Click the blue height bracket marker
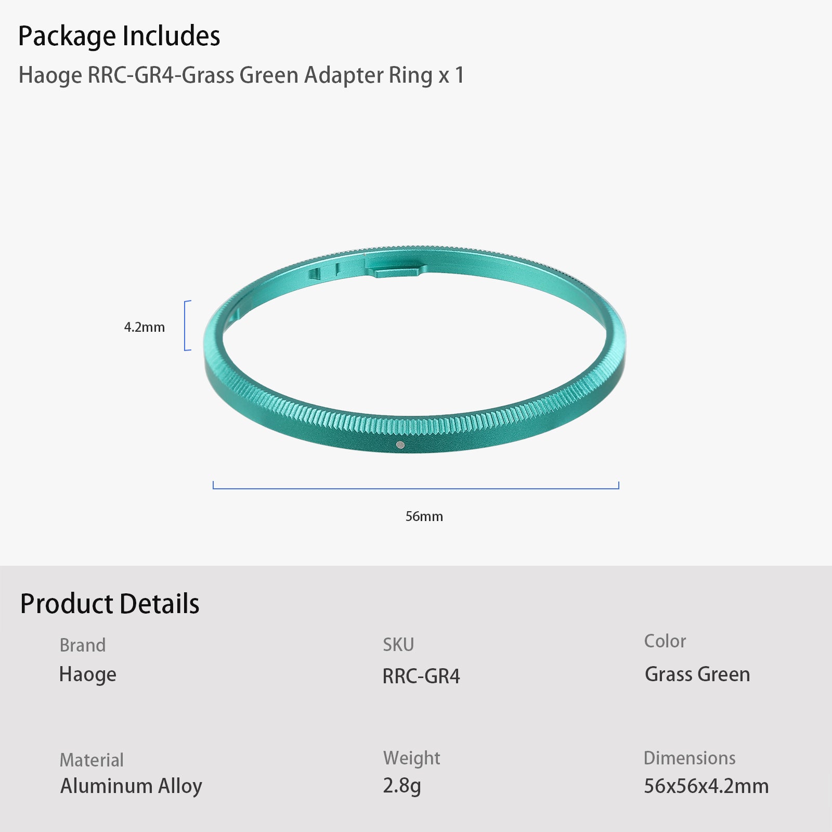Screen dimensions: 832x832 click(186, 326)
